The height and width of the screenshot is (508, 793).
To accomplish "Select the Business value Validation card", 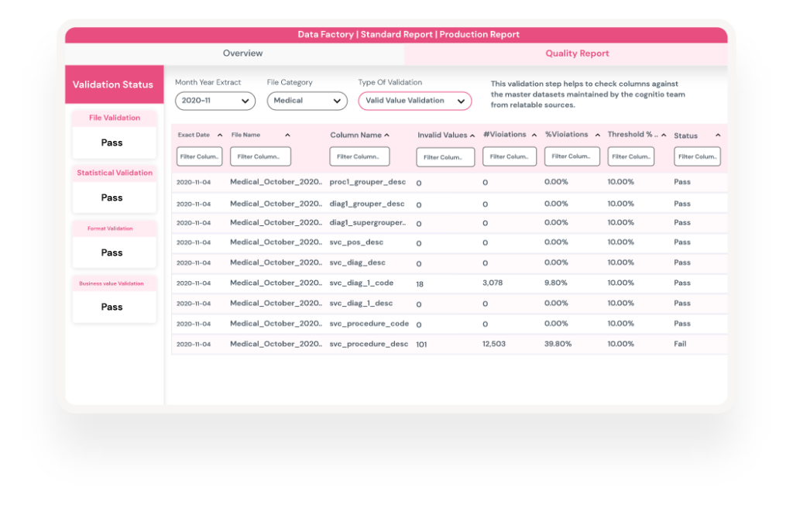I will 115,299.
